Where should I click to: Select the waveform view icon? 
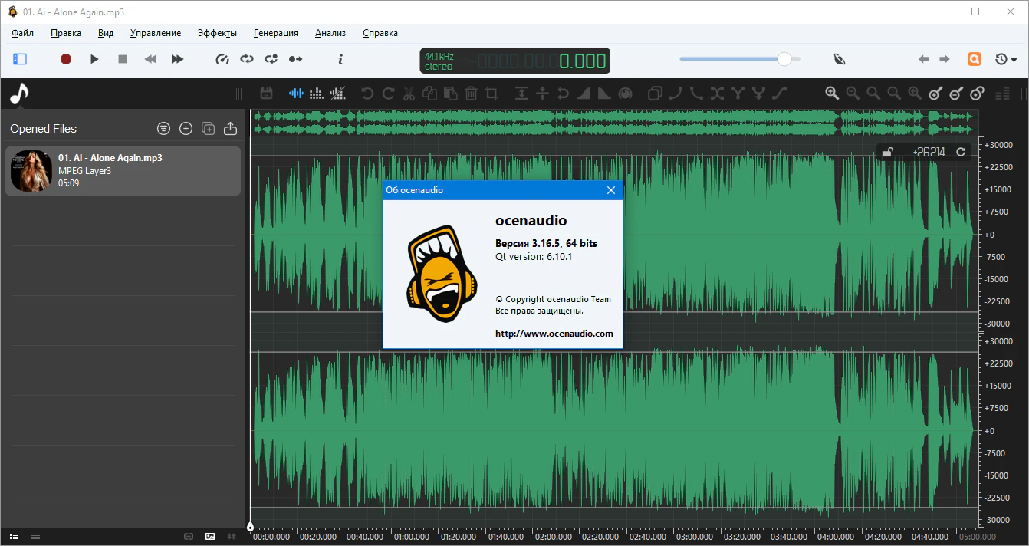click(296, 94)
